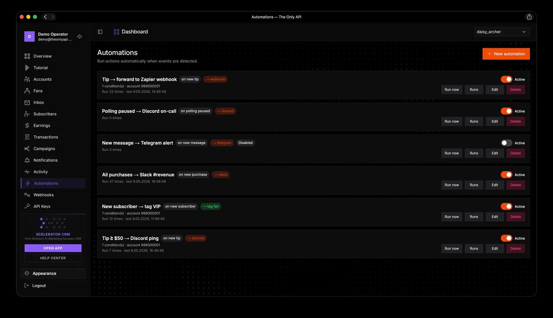The image size is (553, 318).
Task: Click the Earnings dollar icon
Action: pos(27,126)
